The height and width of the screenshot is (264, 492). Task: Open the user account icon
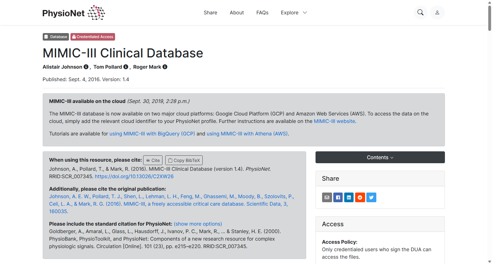coord(437,12)
